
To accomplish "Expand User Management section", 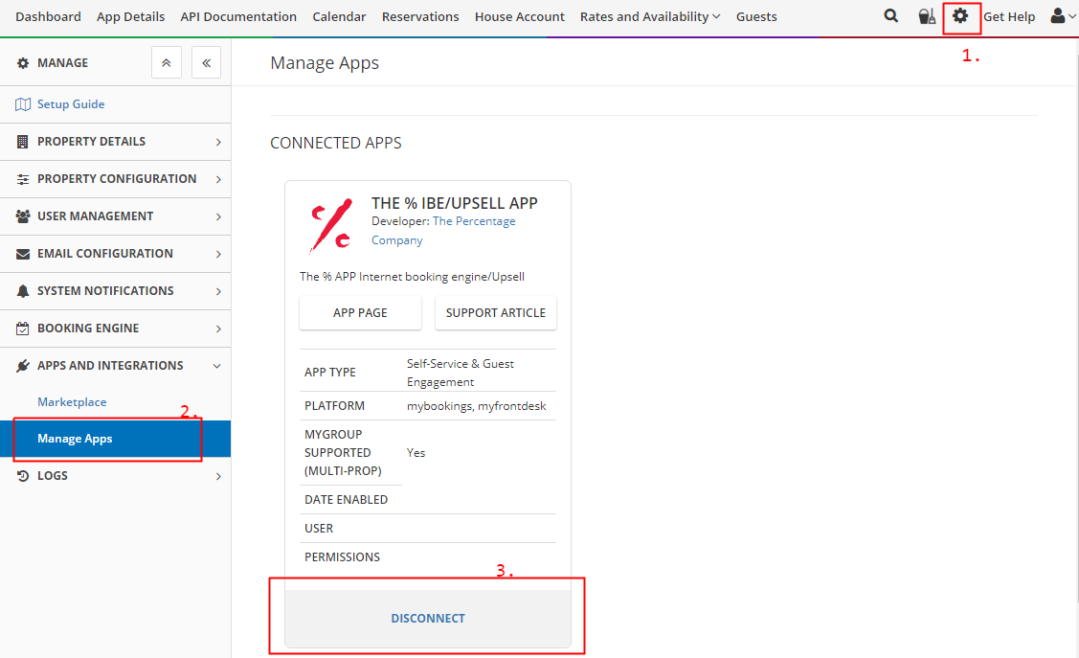I will (218, 216).
